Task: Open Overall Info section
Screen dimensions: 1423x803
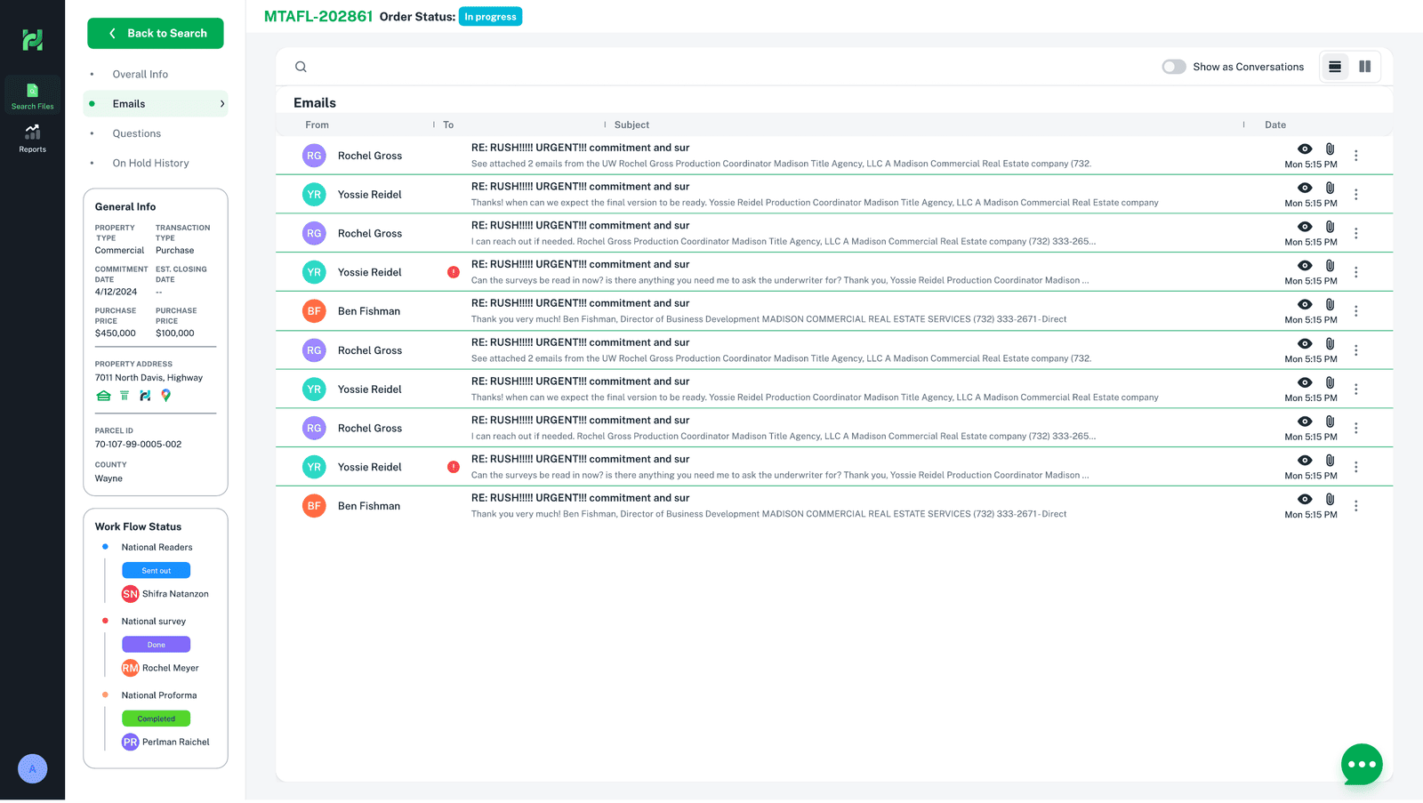Action: [x=140, y=75]
